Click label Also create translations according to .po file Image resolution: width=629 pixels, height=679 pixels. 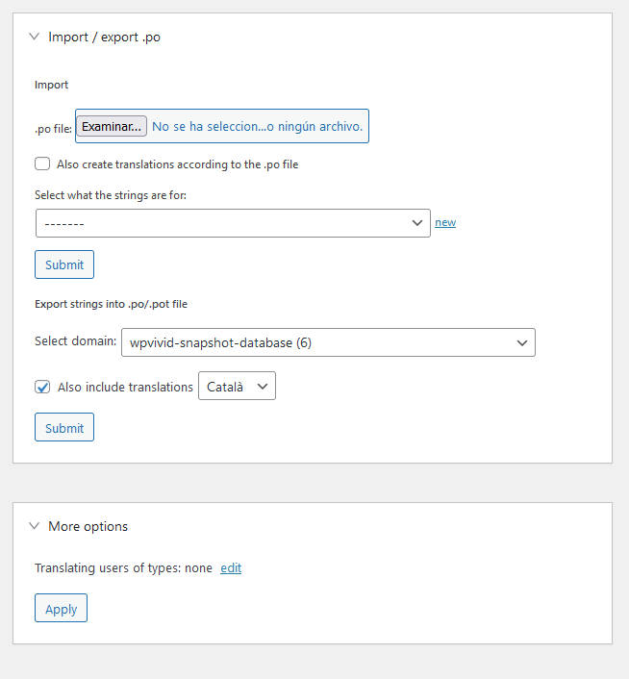pyautogui.click(x=178, y=164)
